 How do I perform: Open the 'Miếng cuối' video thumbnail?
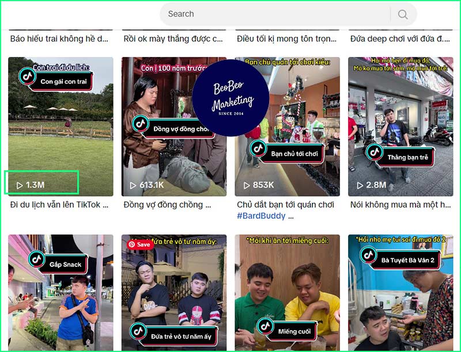(287, 293)
